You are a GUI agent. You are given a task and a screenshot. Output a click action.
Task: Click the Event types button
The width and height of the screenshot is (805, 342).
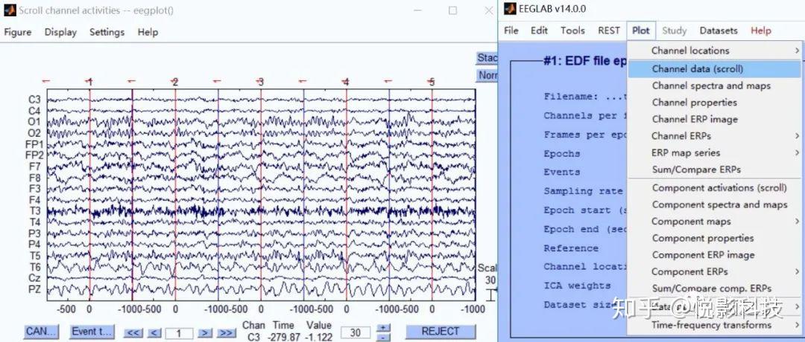pos(92,332)
